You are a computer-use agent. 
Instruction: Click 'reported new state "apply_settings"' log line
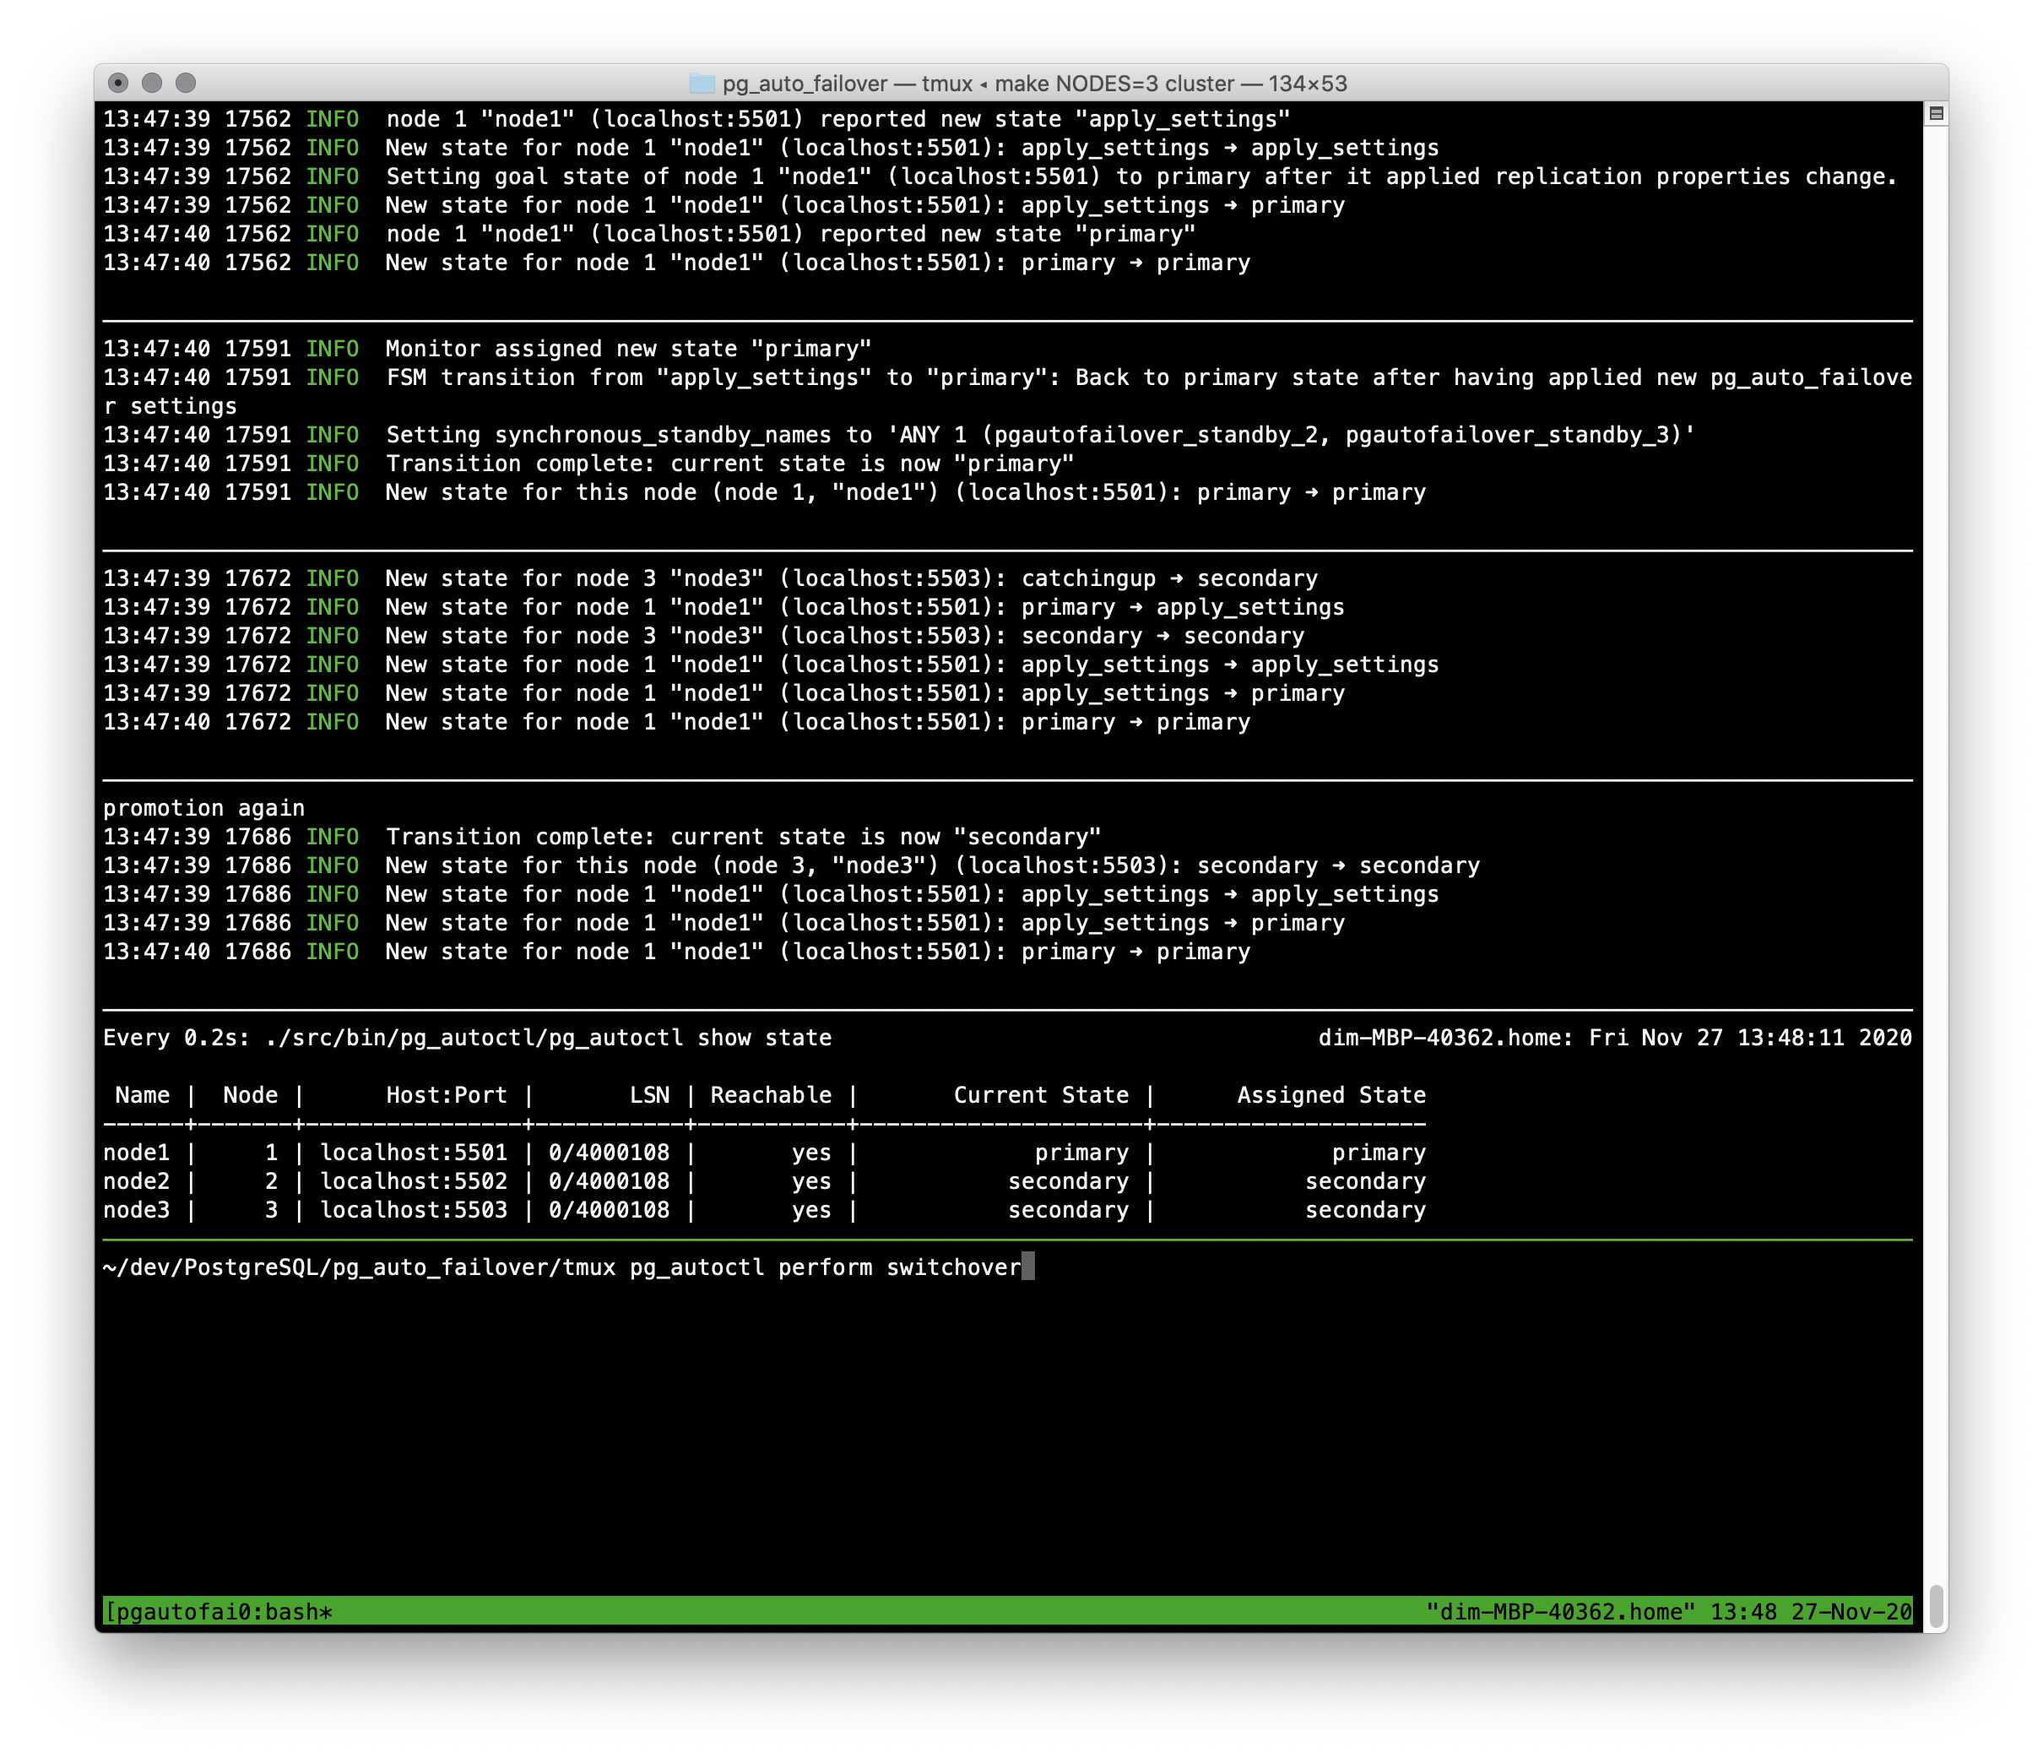point(697,118)
